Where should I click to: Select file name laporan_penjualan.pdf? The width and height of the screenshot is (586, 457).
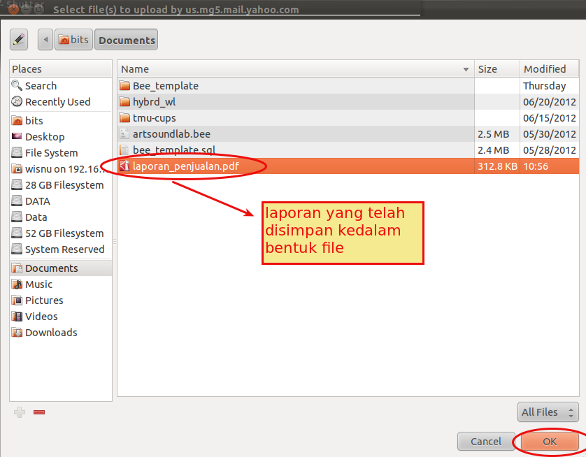click(186, 166)
